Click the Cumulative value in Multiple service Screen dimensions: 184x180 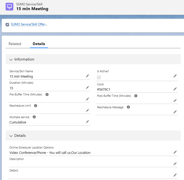click(x=18, y=122)
